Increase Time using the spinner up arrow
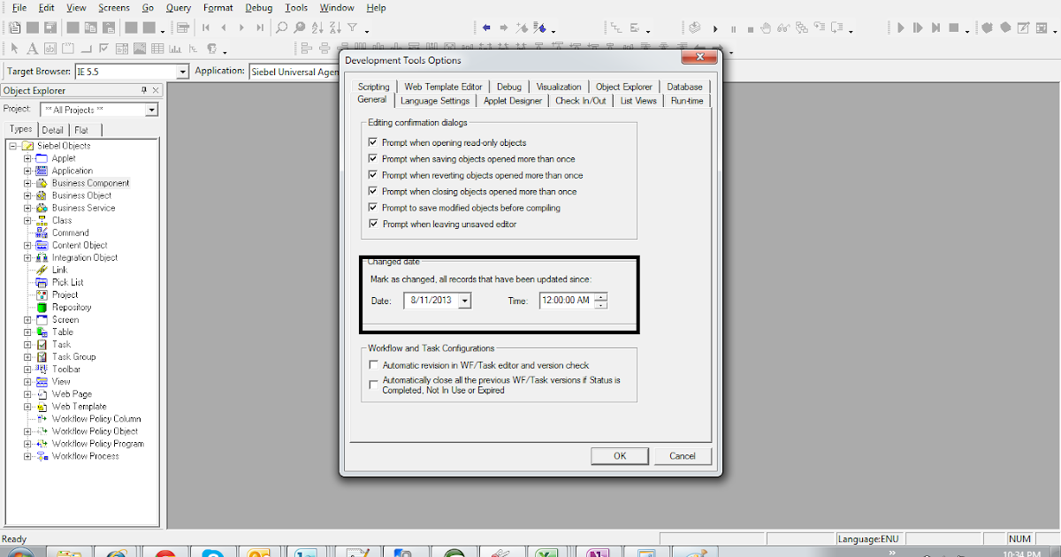This screenshot has height=557, width=1061. pos(599,297)
